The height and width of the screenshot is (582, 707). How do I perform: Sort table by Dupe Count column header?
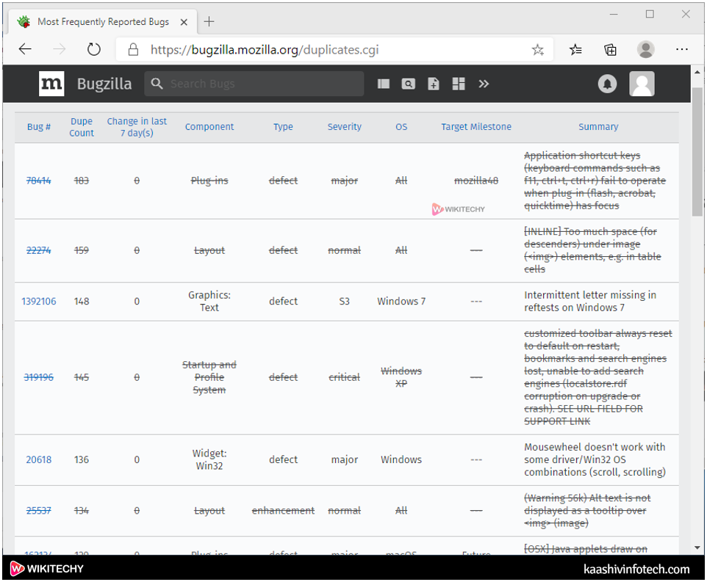(x=82, y=127)
